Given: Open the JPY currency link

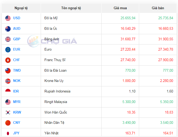Looking at the screenshot, I should (x=16, y=133).
